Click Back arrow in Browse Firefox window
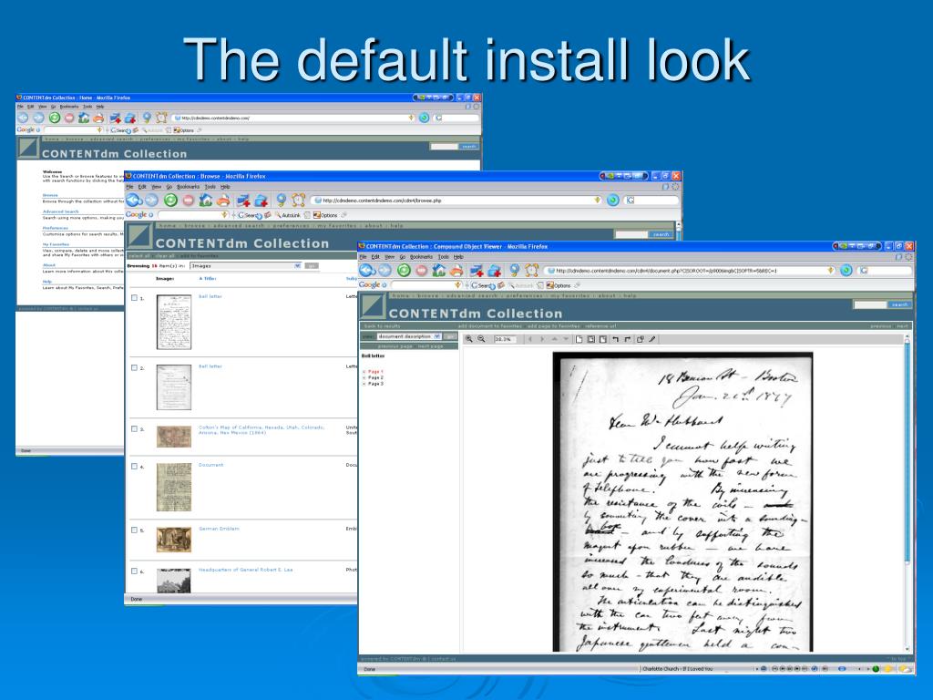 click(x=133, y=201)
